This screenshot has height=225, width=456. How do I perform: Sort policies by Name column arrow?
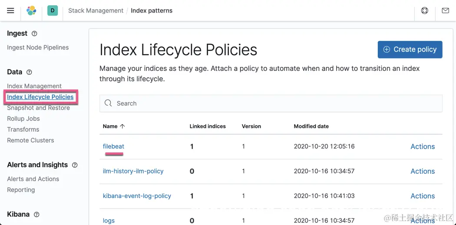122,126
